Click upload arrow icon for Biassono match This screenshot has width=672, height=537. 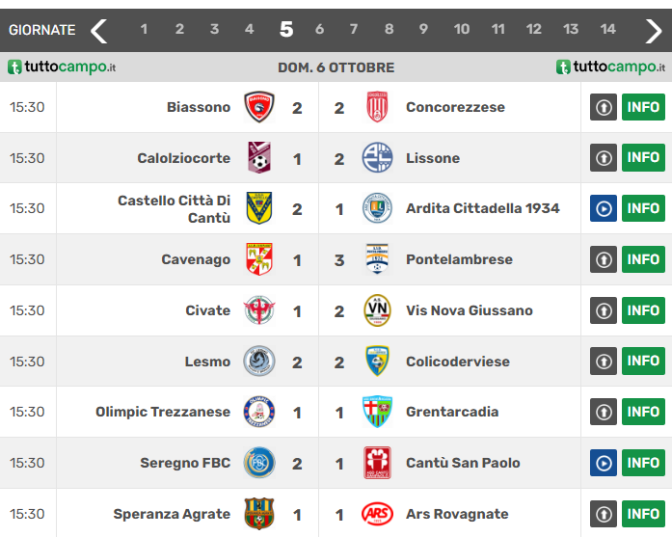point(604,107)
